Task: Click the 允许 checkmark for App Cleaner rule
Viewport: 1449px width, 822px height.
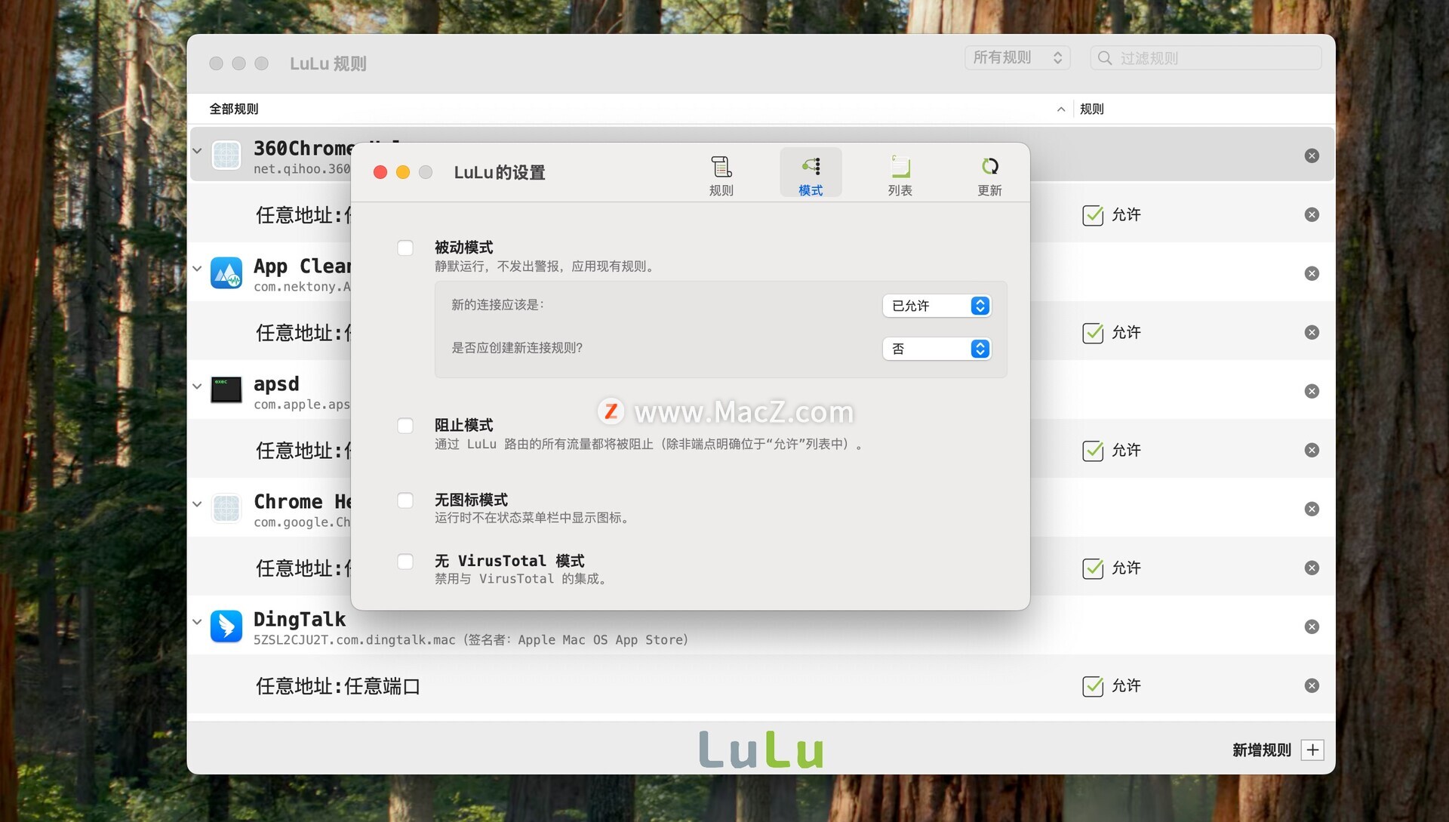Action: (x=1093, y=333)
